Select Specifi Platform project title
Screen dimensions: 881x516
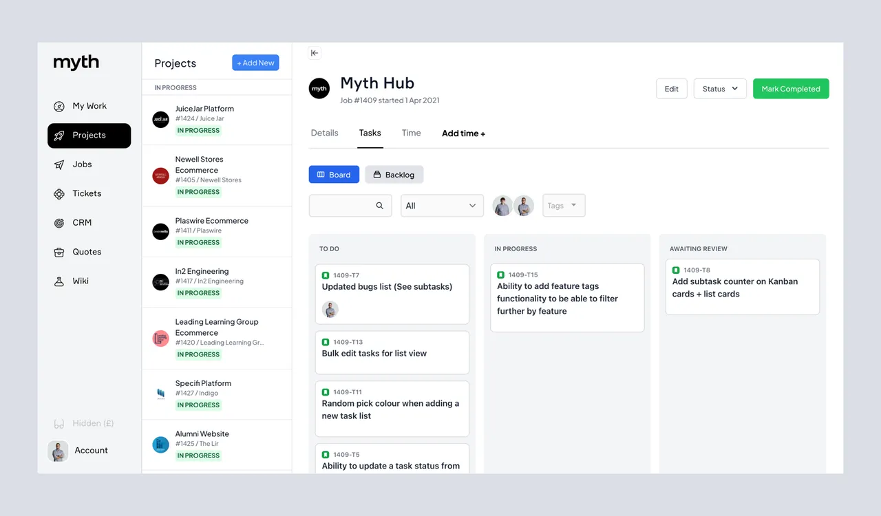[x=203, y=384]
